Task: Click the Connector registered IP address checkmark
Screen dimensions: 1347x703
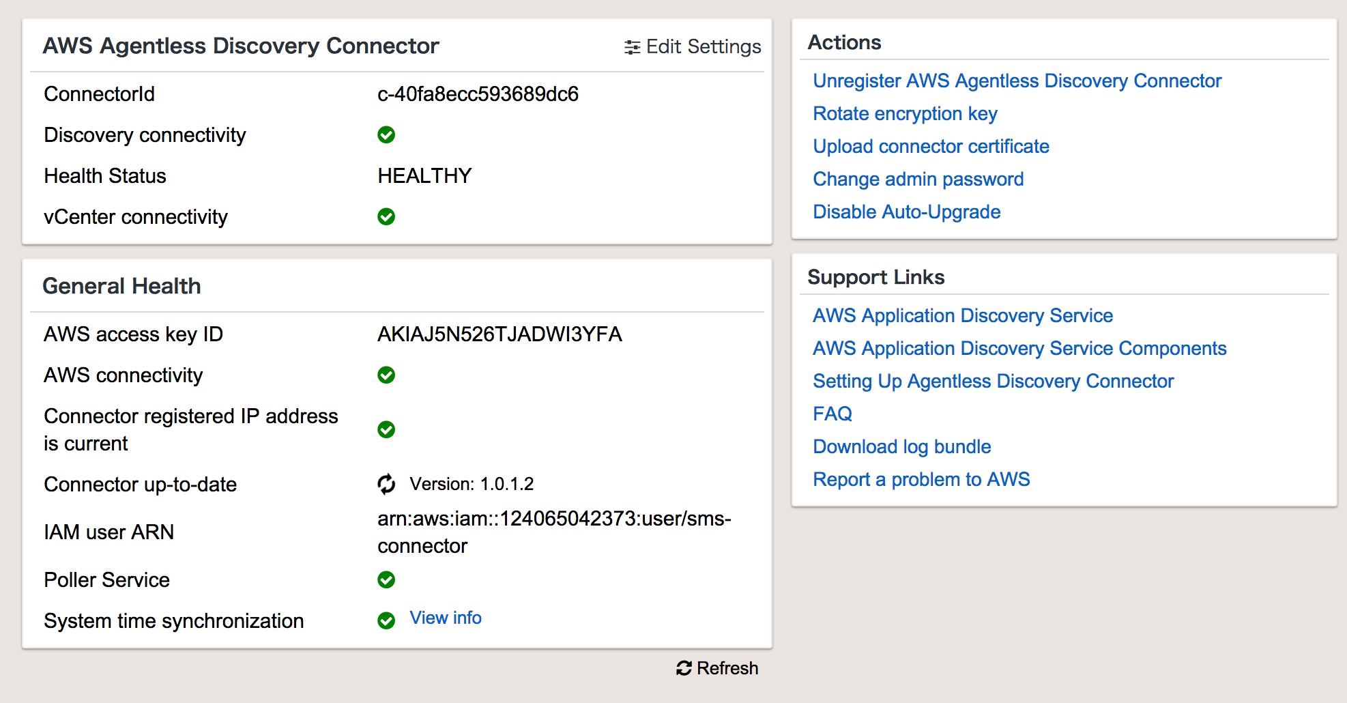Action: (386, 429)
